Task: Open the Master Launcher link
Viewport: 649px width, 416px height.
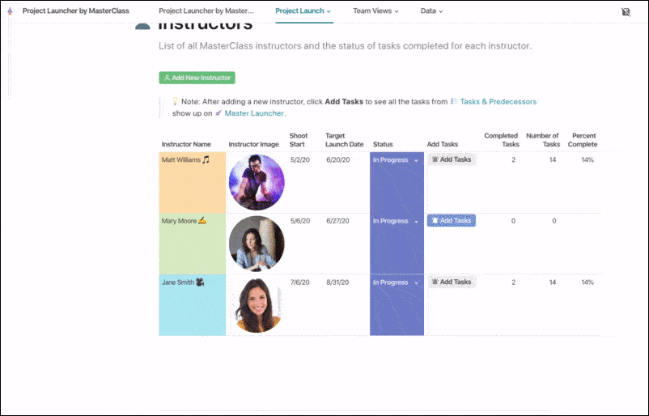Action: click(254, 113)
